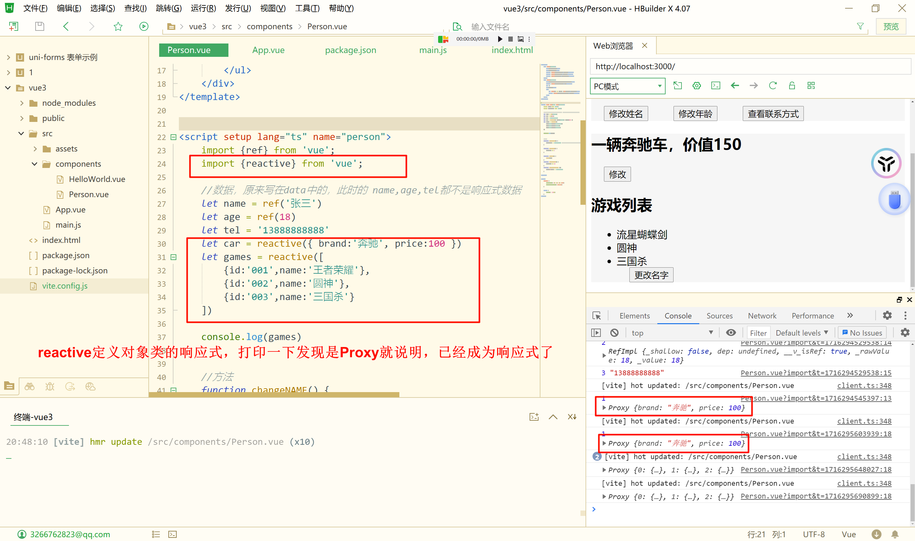The image size is (915, 541).
Task: Toggle console sidebar panel icon
Action: pyautogui.click(x=596, y=332)
